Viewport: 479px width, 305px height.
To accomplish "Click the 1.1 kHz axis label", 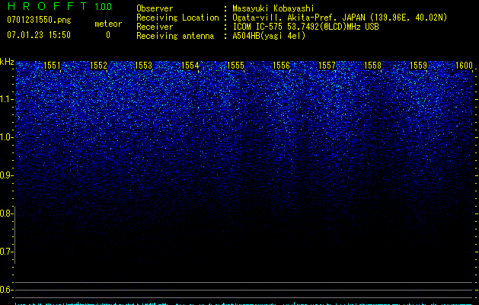I will pos(6,99).
